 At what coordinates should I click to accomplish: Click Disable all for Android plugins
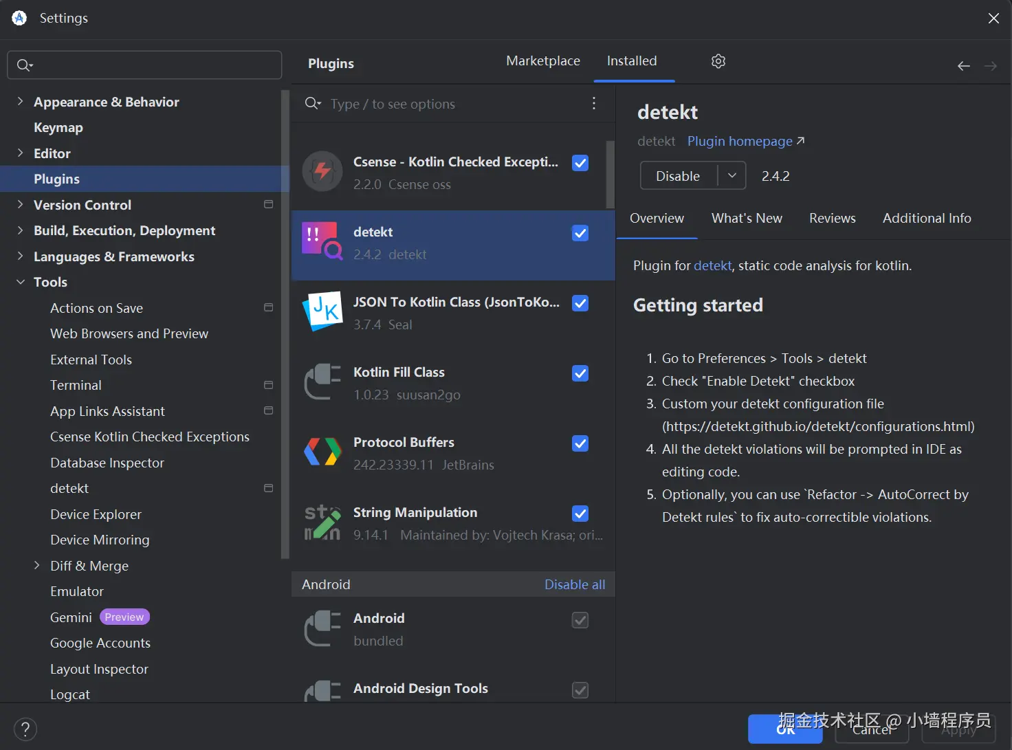575,584
